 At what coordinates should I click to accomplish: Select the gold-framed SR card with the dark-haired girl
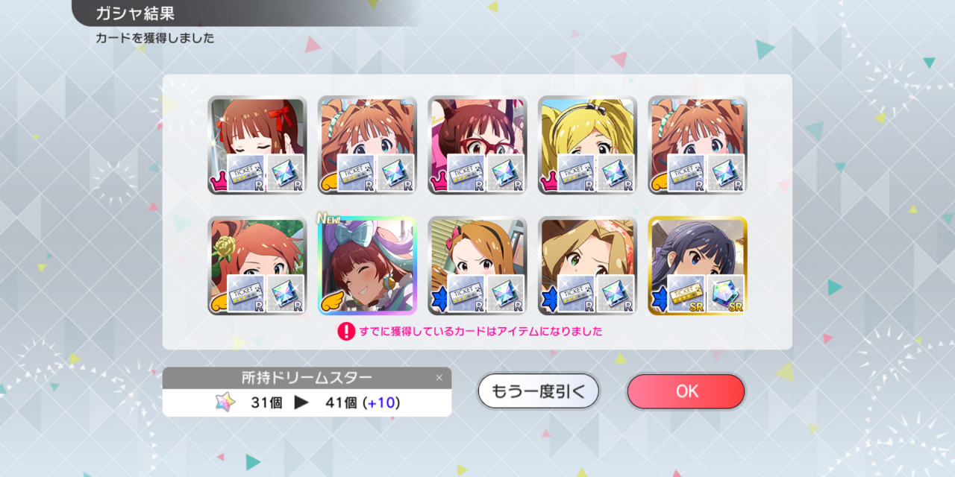pyautogui.click(x=698, y=266)
